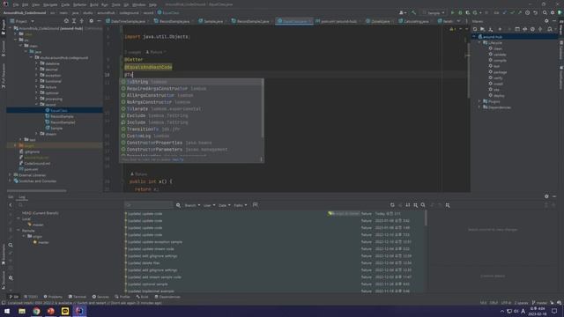Click user account icon in top toolbar
This screenshot has width=564, height=317.
click(x=403, y=12)
